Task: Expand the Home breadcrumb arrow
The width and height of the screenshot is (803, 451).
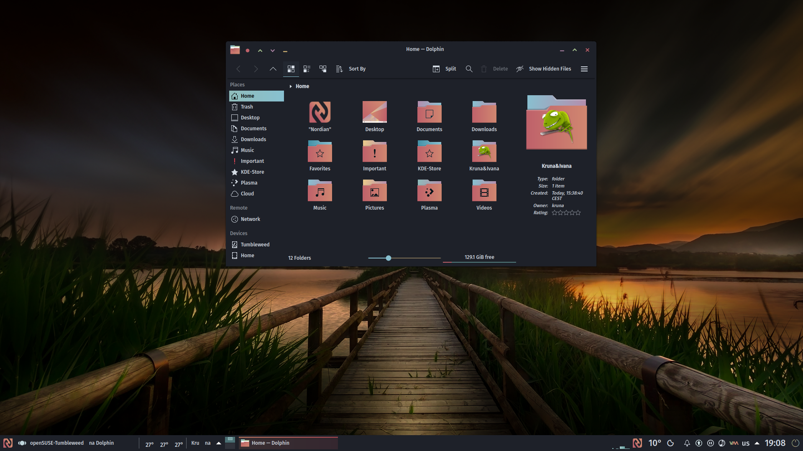Action: click(291, 86)
